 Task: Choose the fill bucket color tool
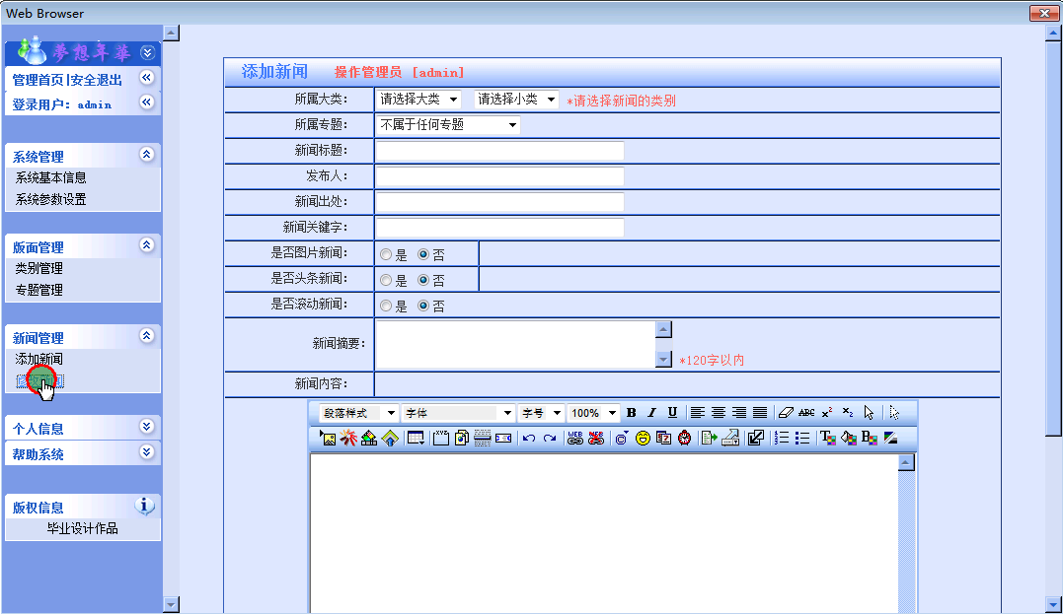pos(849,438)
